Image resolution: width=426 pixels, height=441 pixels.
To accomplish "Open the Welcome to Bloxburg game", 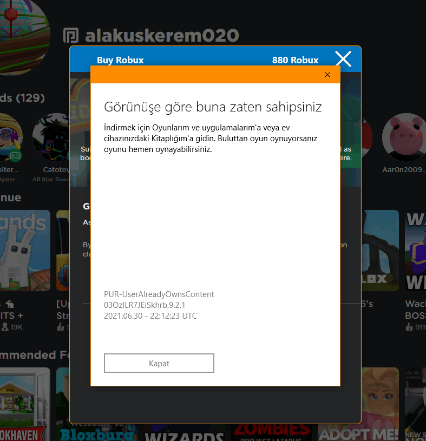I will [x=63, y=404].
